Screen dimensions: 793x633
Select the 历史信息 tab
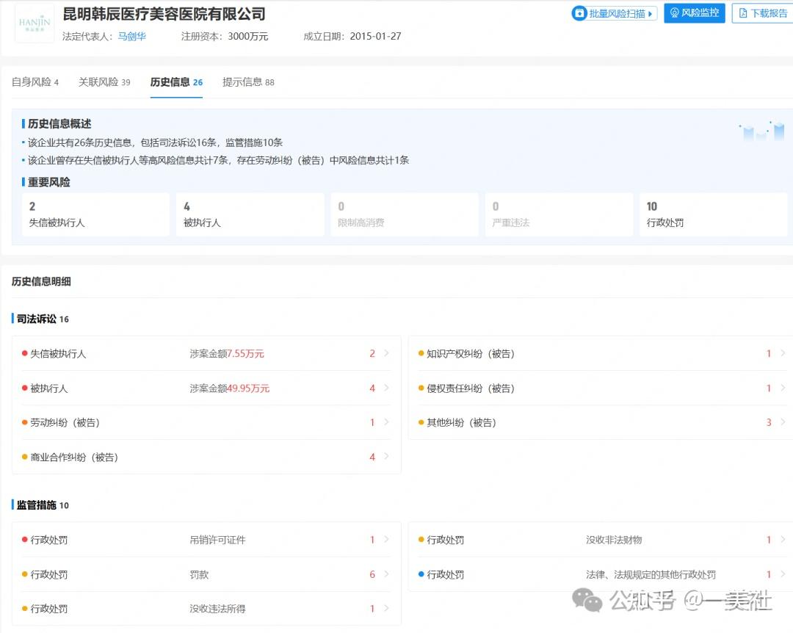pyautogui.click(x=176, y=82)
